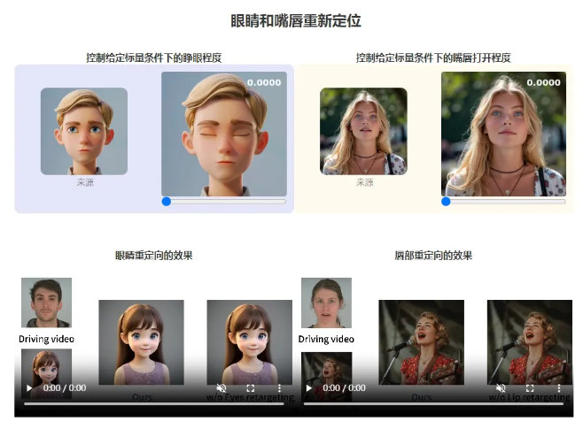Click the 'w/o Lip retargeting' singer frame
Screen dimensions: 583x437
[x=530, y=342]
